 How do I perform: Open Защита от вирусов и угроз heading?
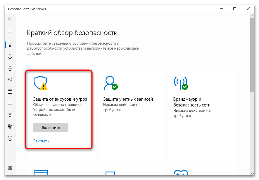coord(60,99)
